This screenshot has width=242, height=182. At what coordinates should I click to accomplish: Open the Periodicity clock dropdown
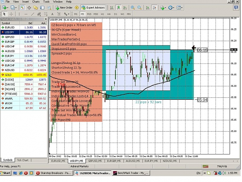point(171,8)
